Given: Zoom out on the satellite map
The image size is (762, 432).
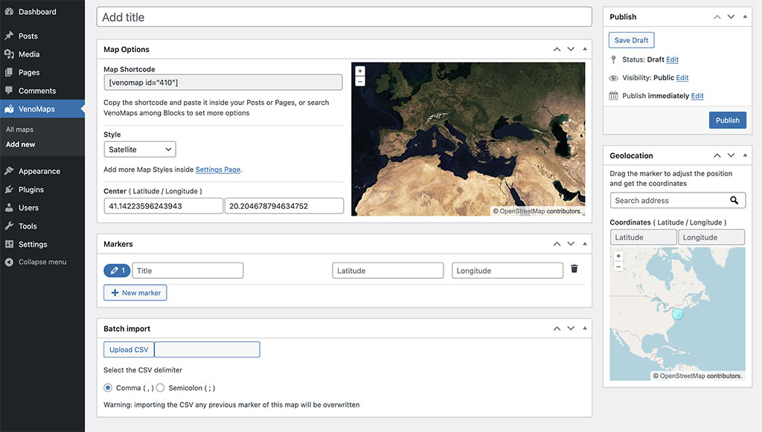Looking at the screenshot, I should 360,81.
